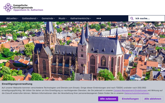Open the Datenschutzinformationen link
The width and height of the screenshot is (165, 103).
(137, 93)
